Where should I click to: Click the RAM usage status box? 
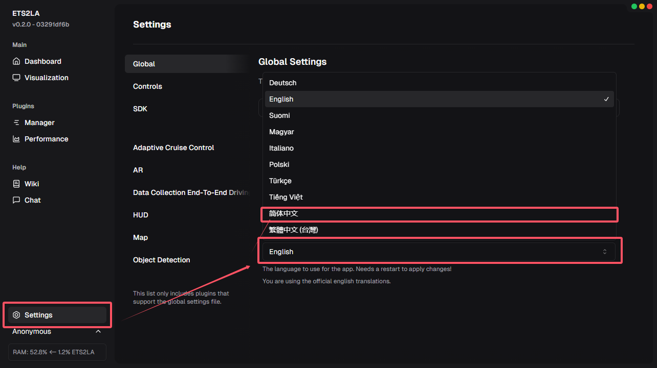[57, 352]
